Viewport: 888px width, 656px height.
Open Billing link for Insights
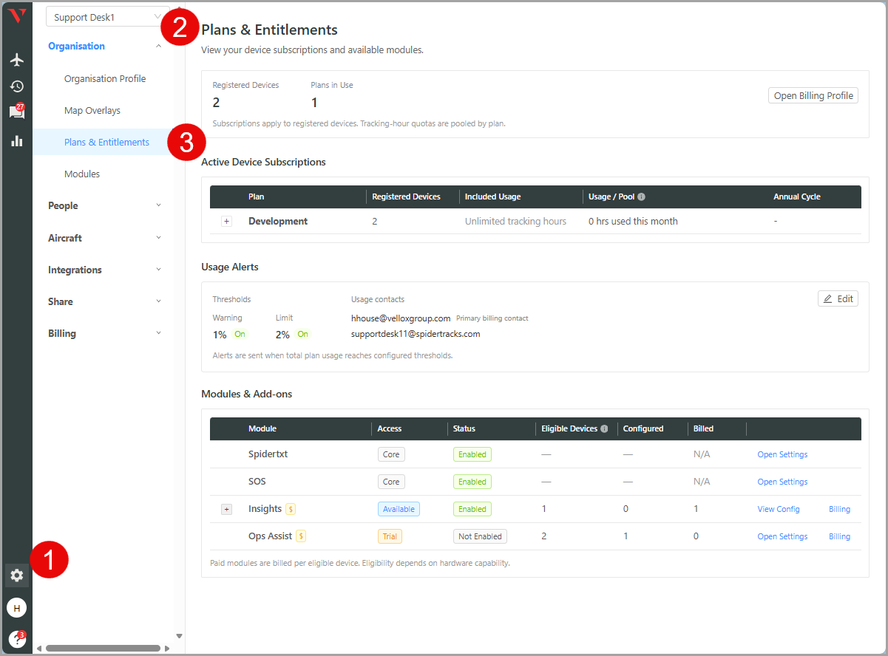[x=839, y=509]
